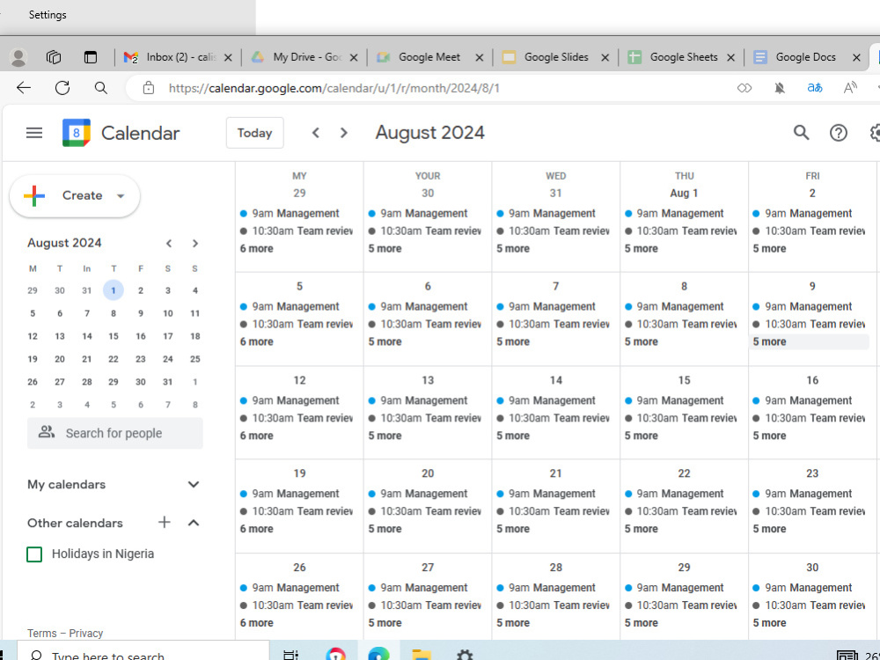
Task: Click the read aloud icon
Action: click(x=850, y=87)
